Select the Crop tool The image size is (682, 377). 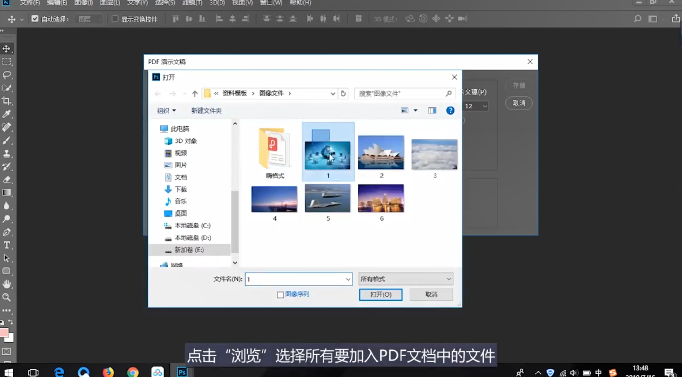tap(6, 101)
